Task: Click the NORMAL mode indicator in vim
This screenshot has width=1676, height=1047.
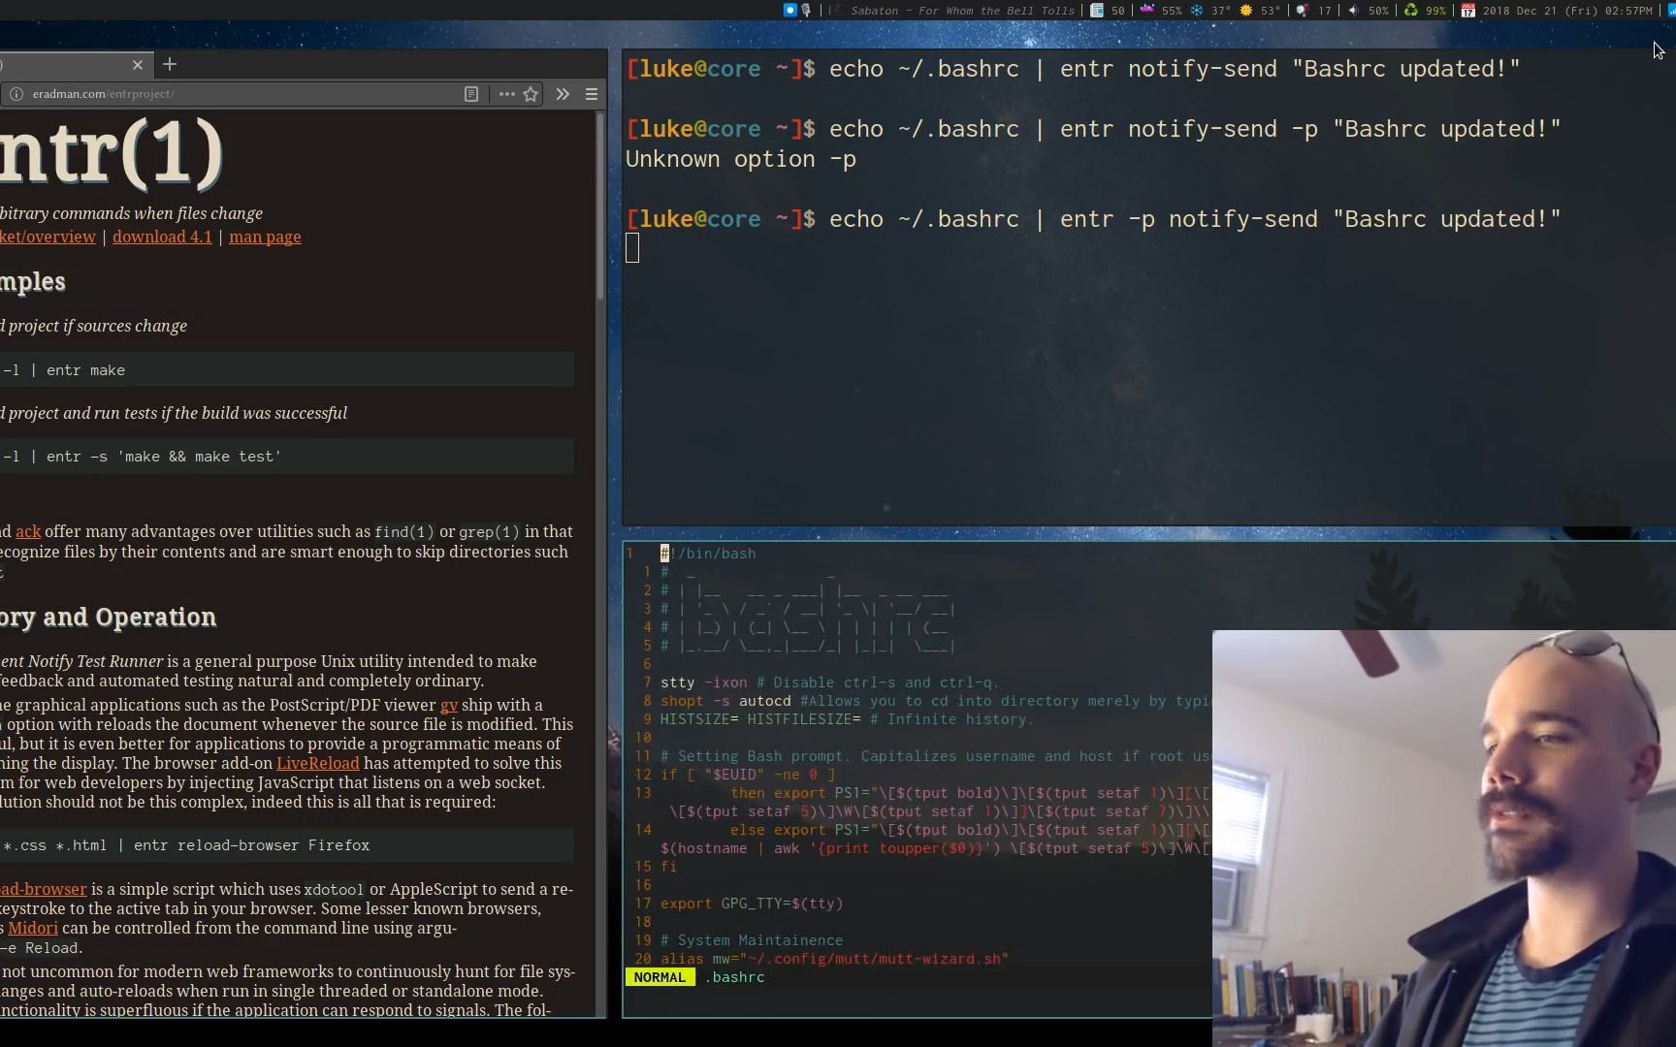Action: click(660, 977)
